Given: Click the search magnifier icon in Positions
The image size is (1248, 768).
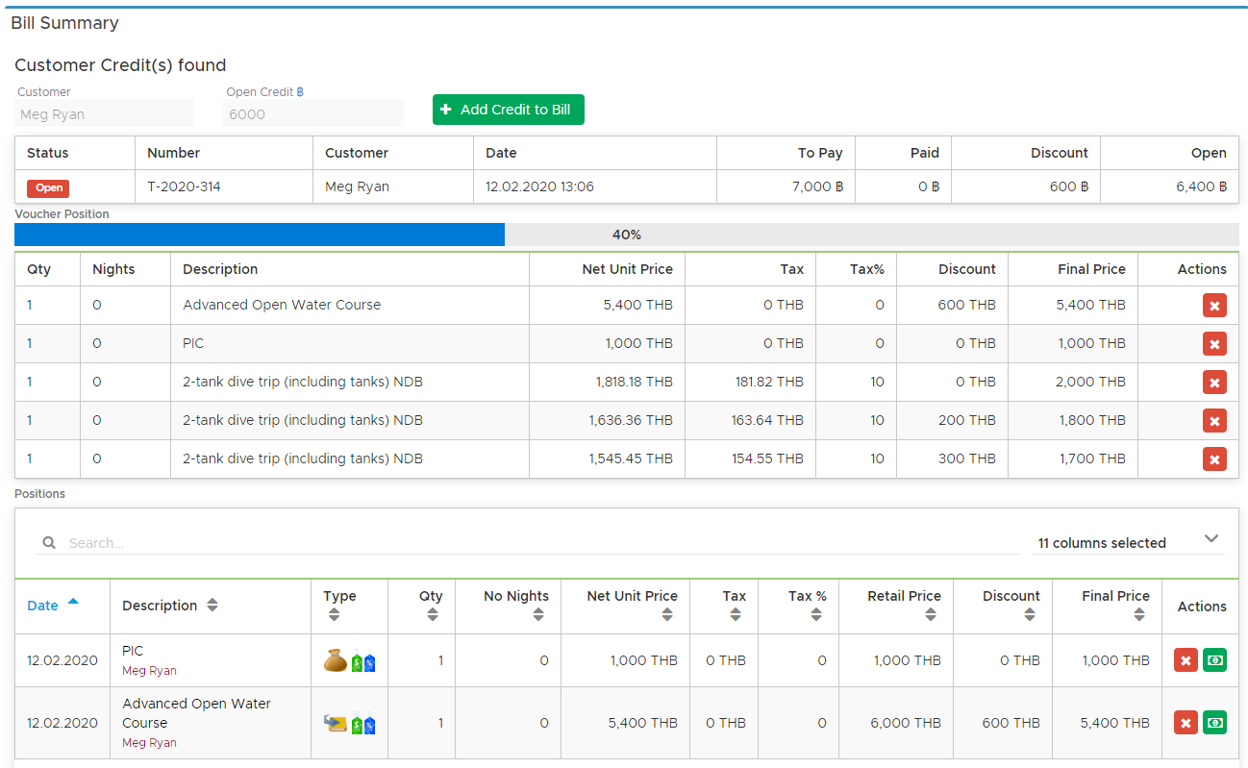Looking at the screenshot, I should coord(49,543).
